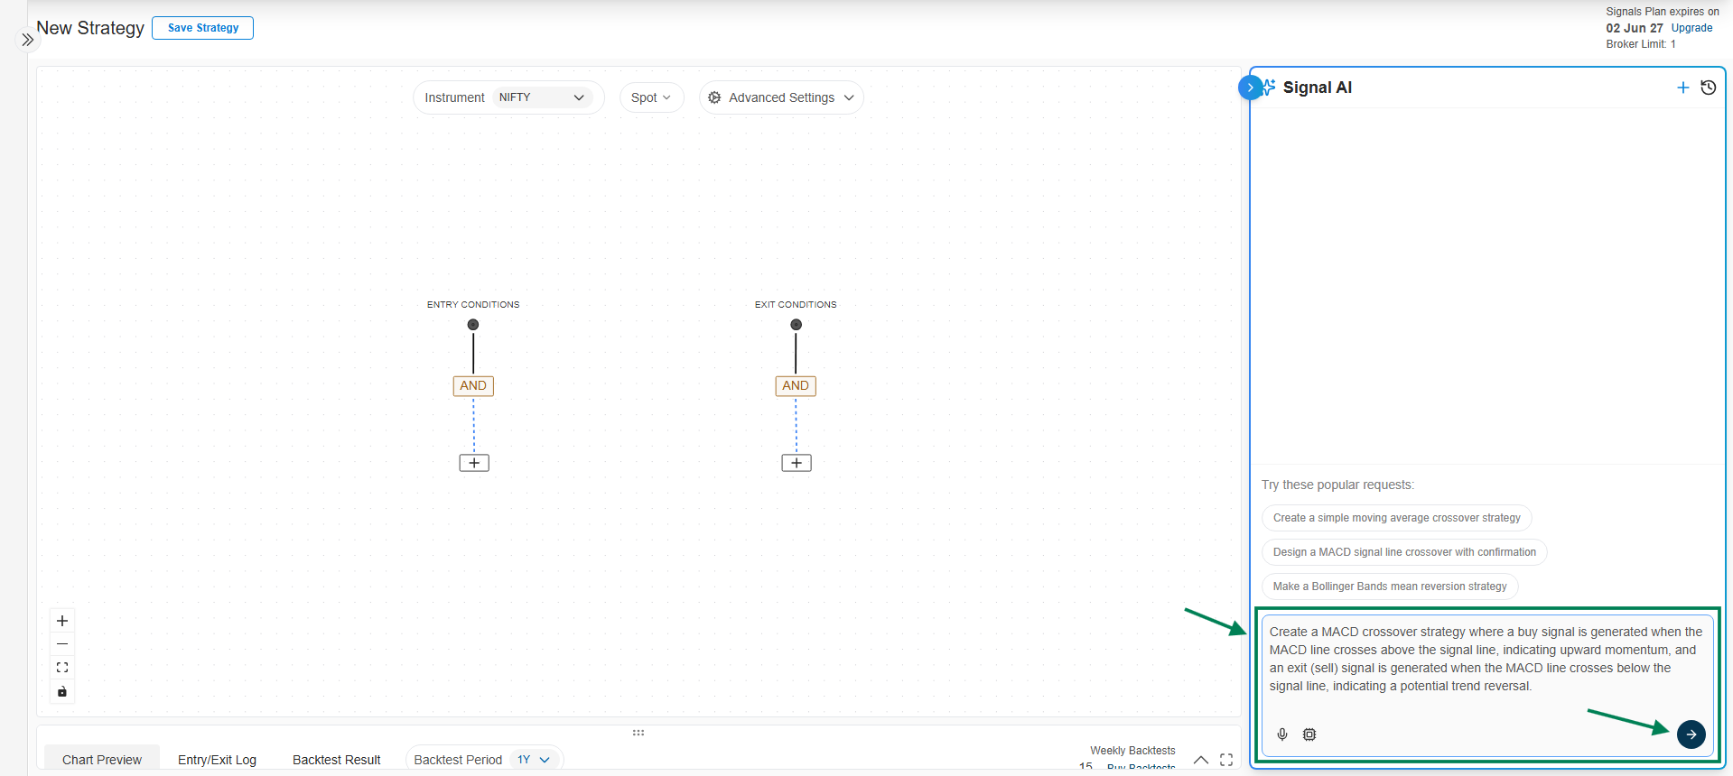
Task: Expand the left sidebar with double chevron
Action: (x=28, y=40)
